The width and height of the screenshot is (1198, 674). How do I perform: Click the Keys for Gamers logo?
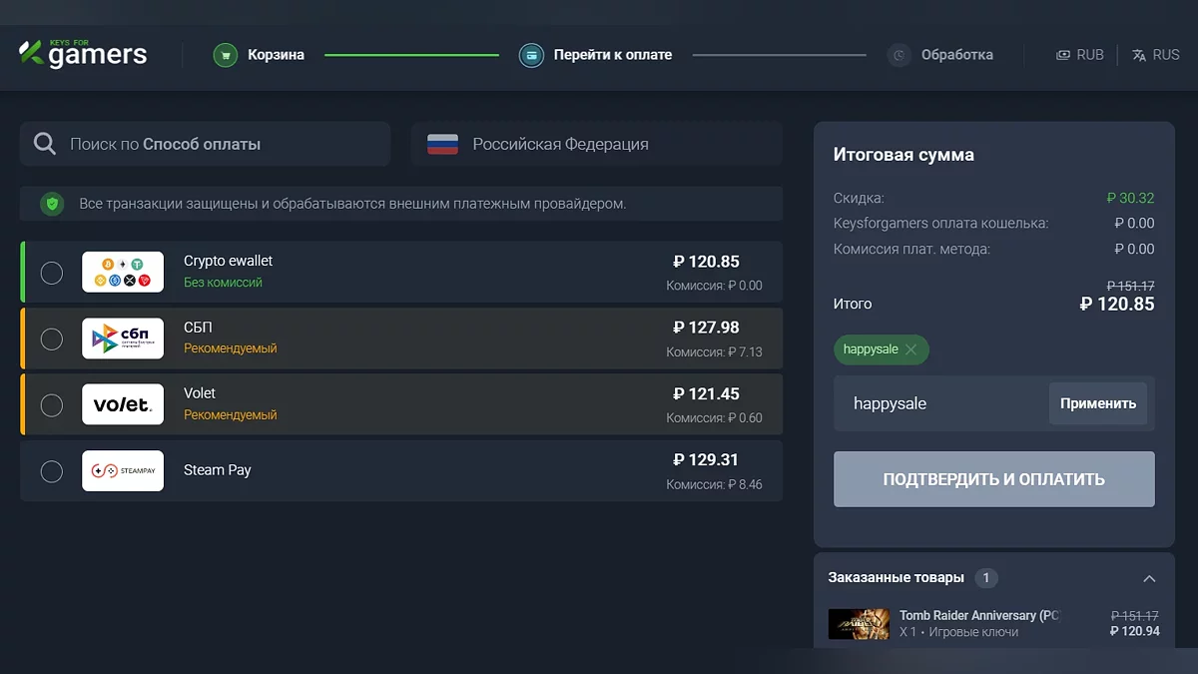point(83,54)
